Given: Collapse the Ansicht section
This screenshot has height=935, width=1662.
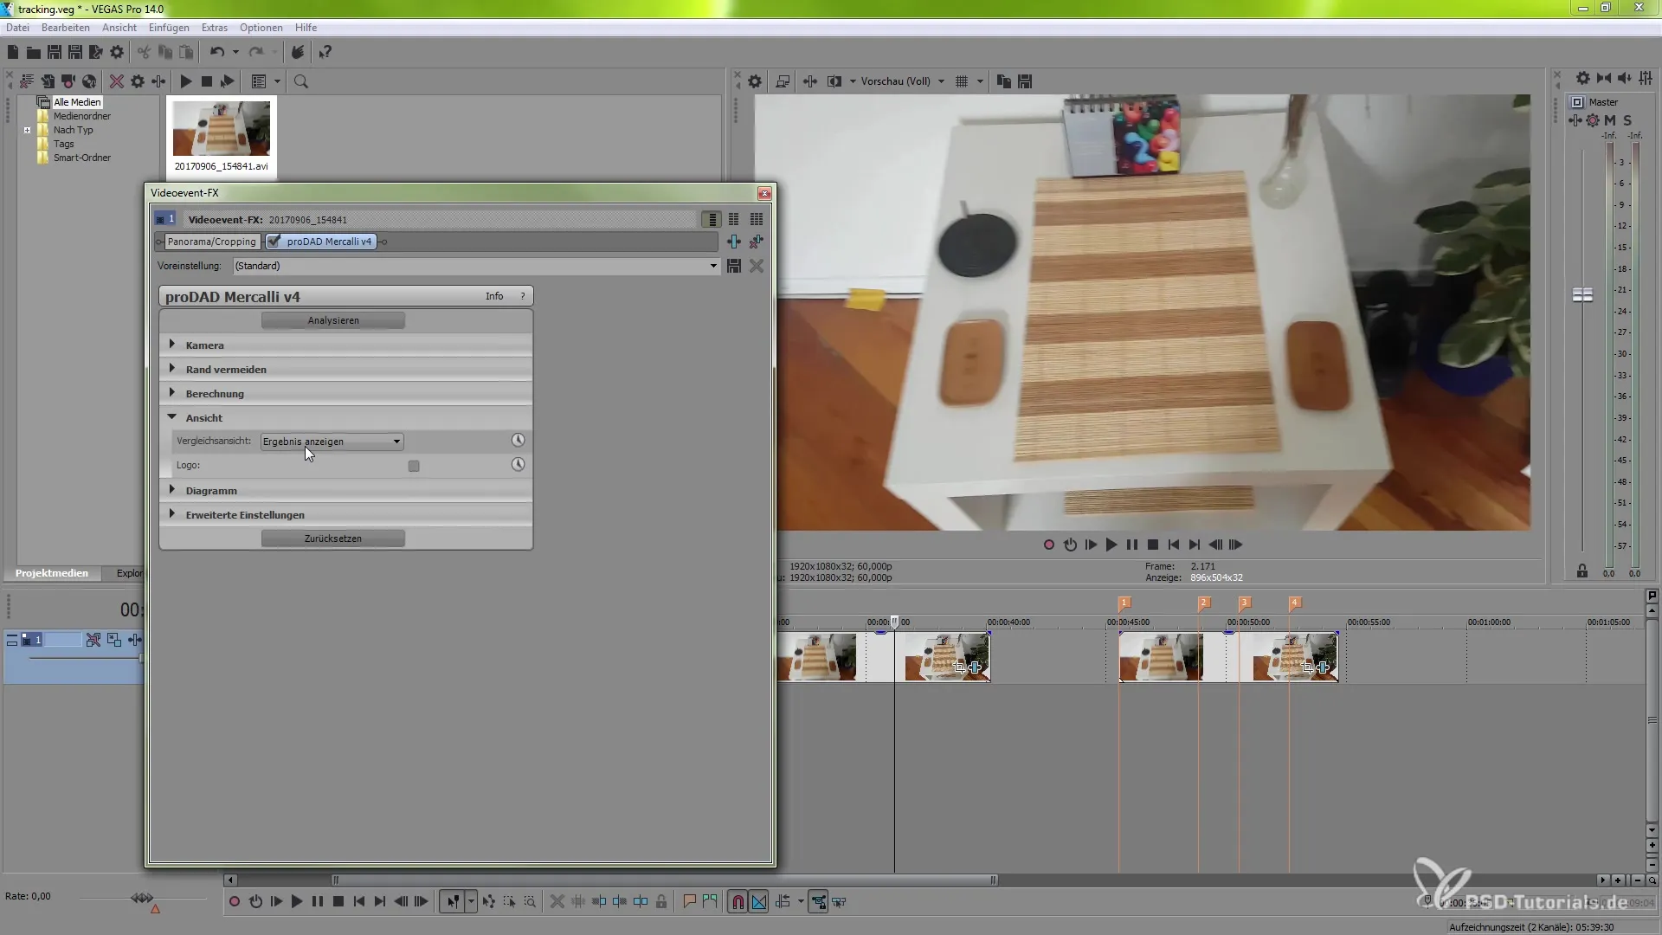Looking at the screenshot, I should pyautogui.click(x=171, y=417).
